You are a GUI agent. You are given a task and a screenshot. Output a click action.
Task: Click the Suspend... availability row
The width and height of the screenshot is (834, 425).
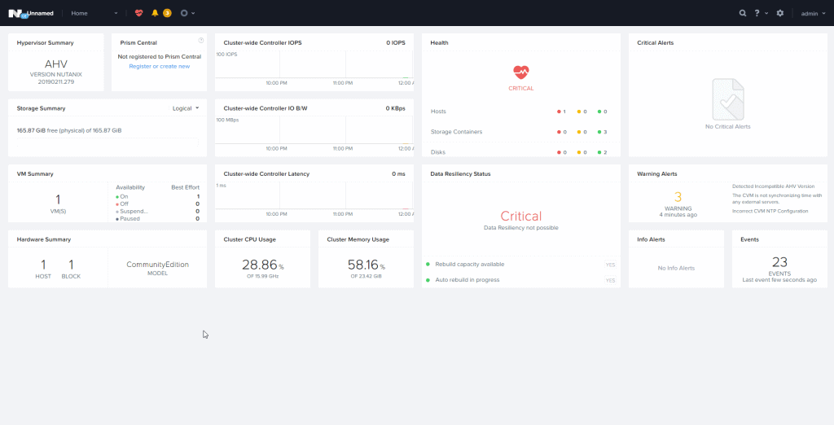(x=157, y=211)
